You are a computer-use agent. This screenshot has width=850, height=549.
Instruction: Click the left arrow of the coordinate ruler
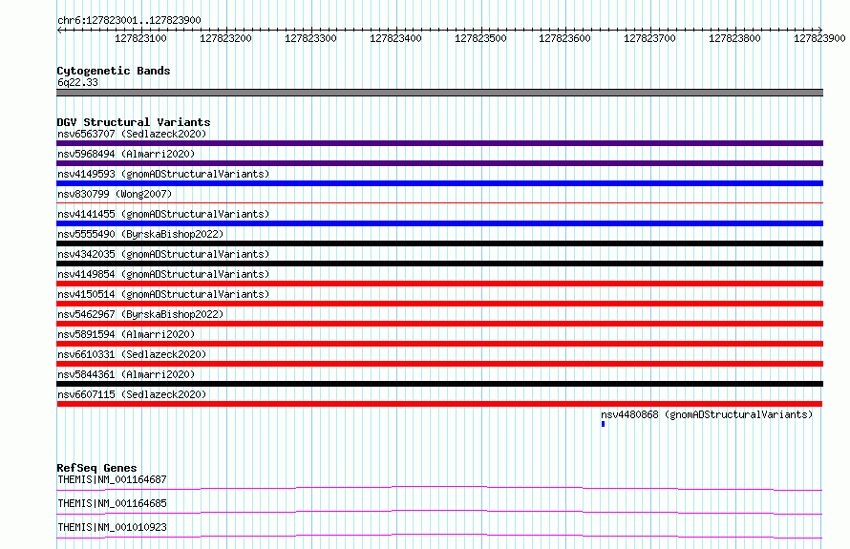59,30
